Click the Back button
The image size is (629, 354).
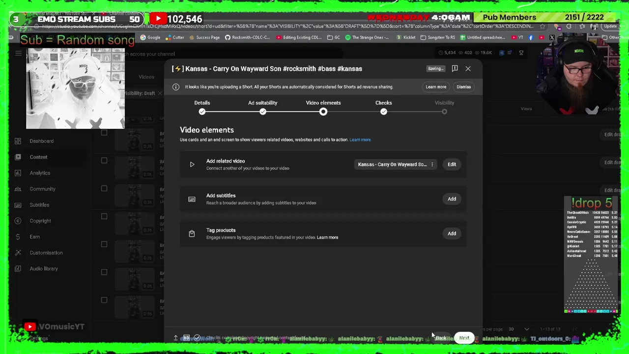point(441,338)
